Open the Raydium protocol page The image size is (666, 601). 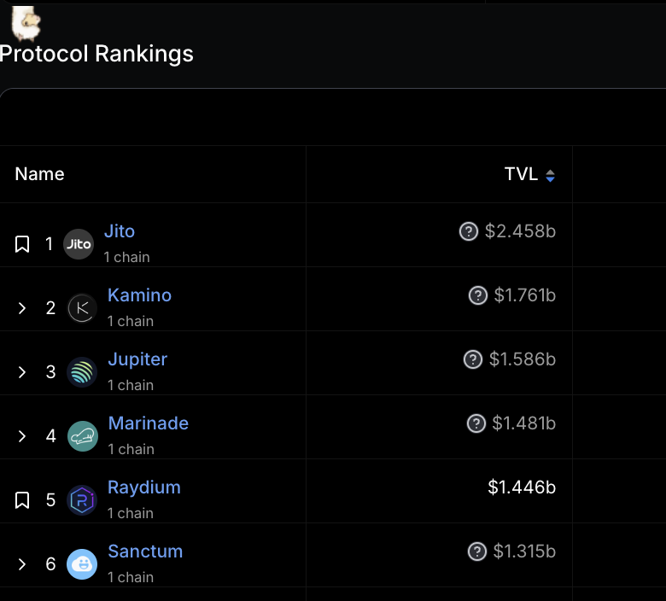[x=143, y=487]
